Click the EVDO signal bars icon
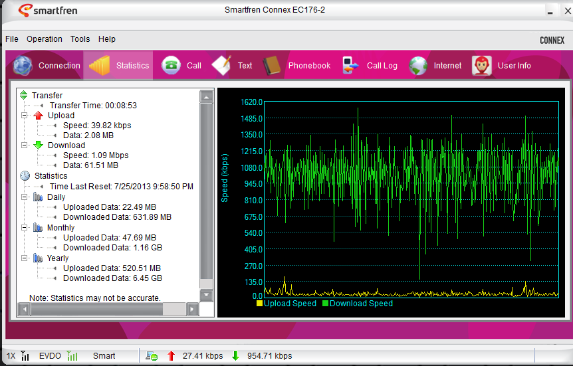This screenshot has height=366, width=573. pos(72,356)
